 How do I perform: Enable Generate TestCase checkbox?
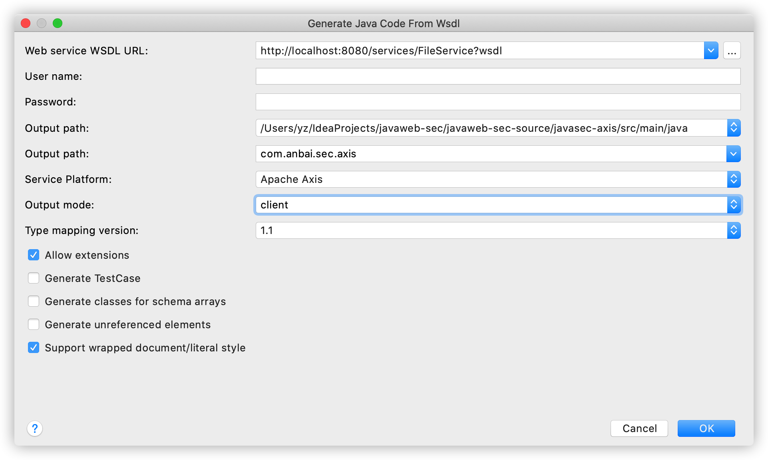click(x=34, y=278)
